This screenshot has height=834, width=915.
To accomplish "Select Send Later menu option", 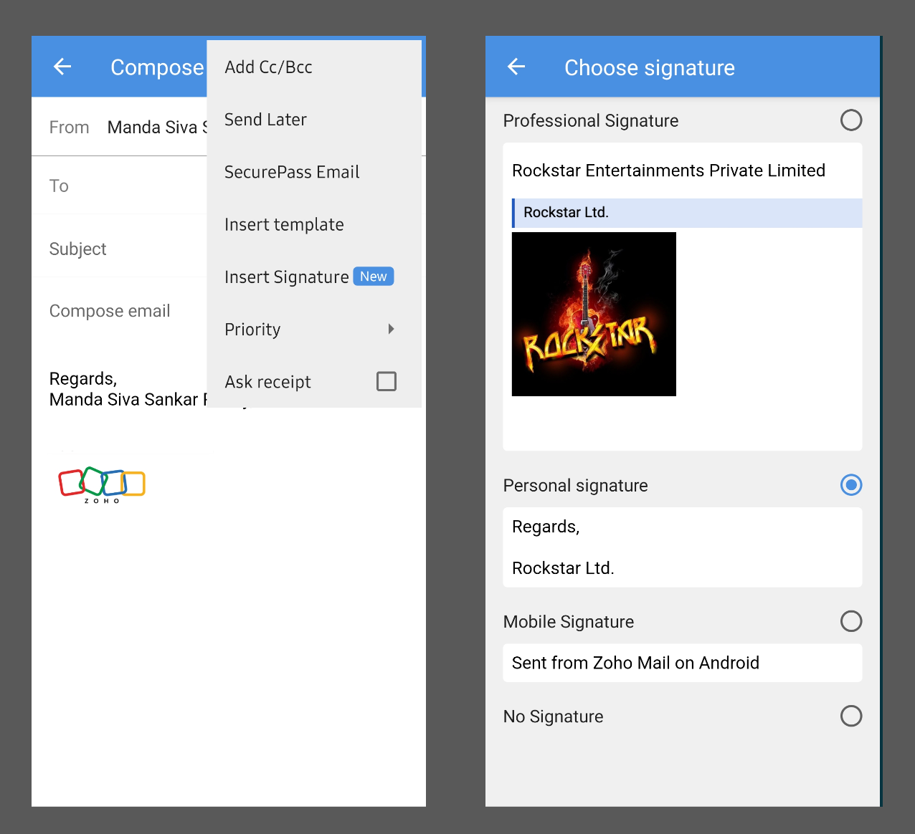I will pos(314,120).
